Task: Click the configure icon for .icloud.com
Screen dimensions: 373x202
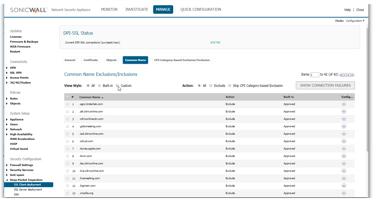Action: click(344, 141)
